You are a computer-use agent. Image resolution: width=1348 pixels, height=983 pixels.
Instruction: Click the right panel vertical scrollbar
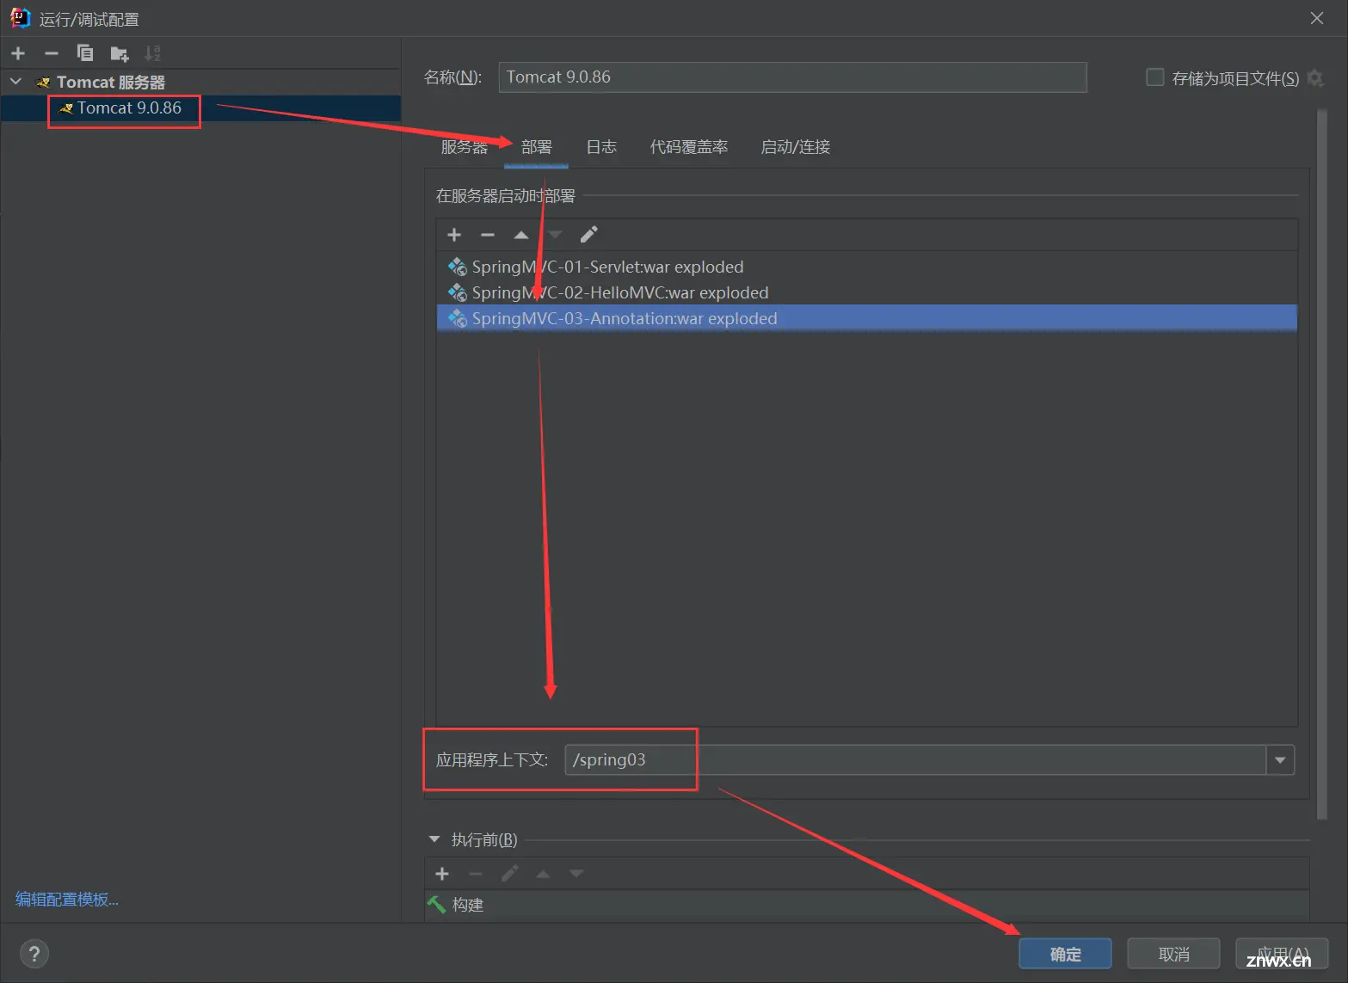click(1322, 464)
